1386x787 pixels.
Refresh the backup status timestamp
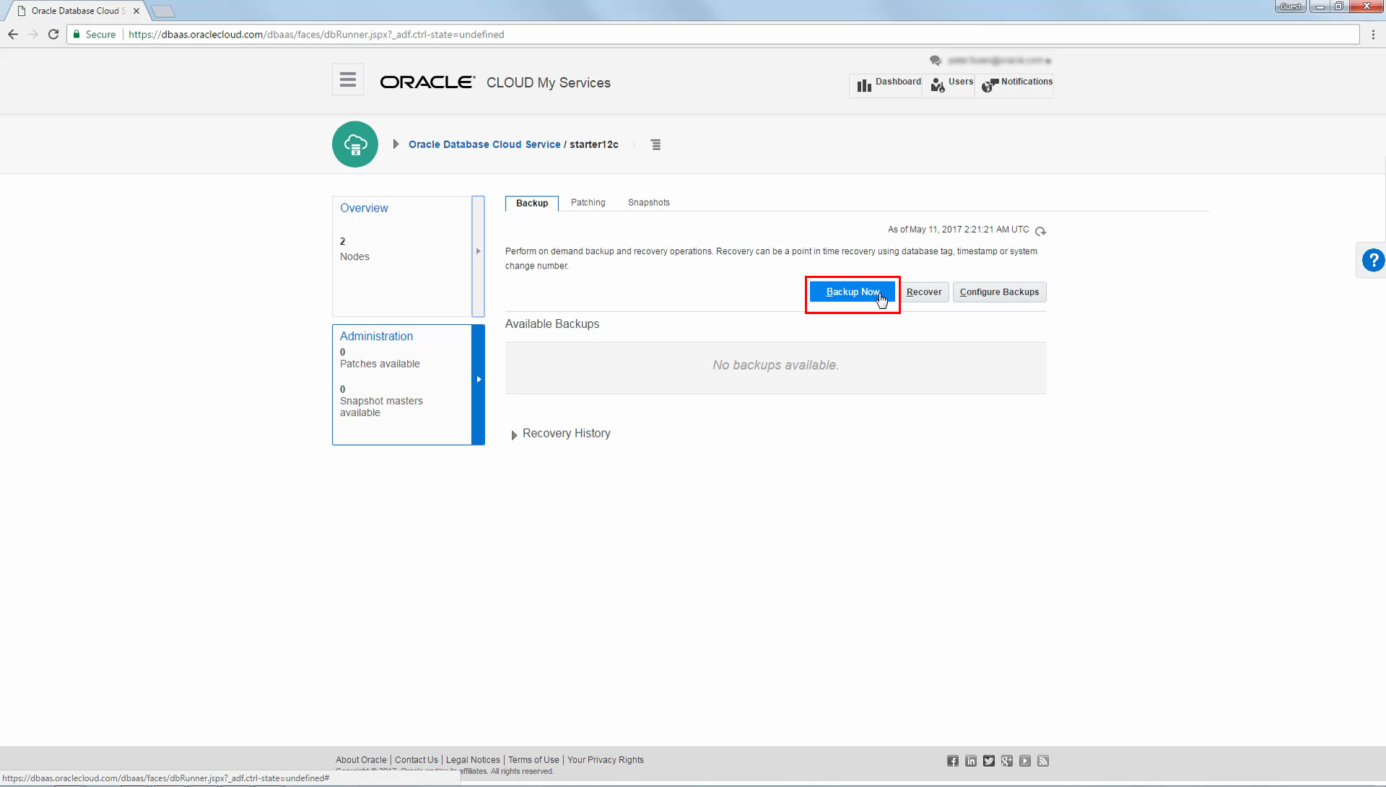[1040, 231]
